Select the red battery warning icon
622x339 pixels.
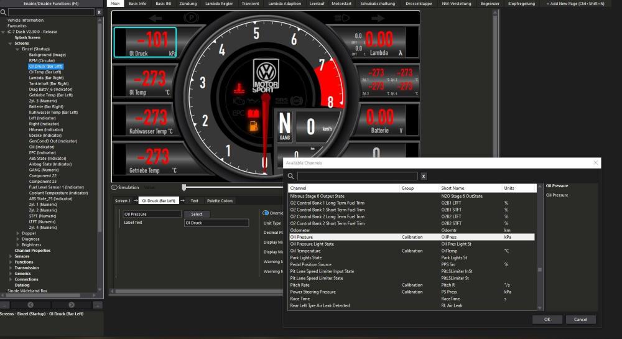pos(253,114)
